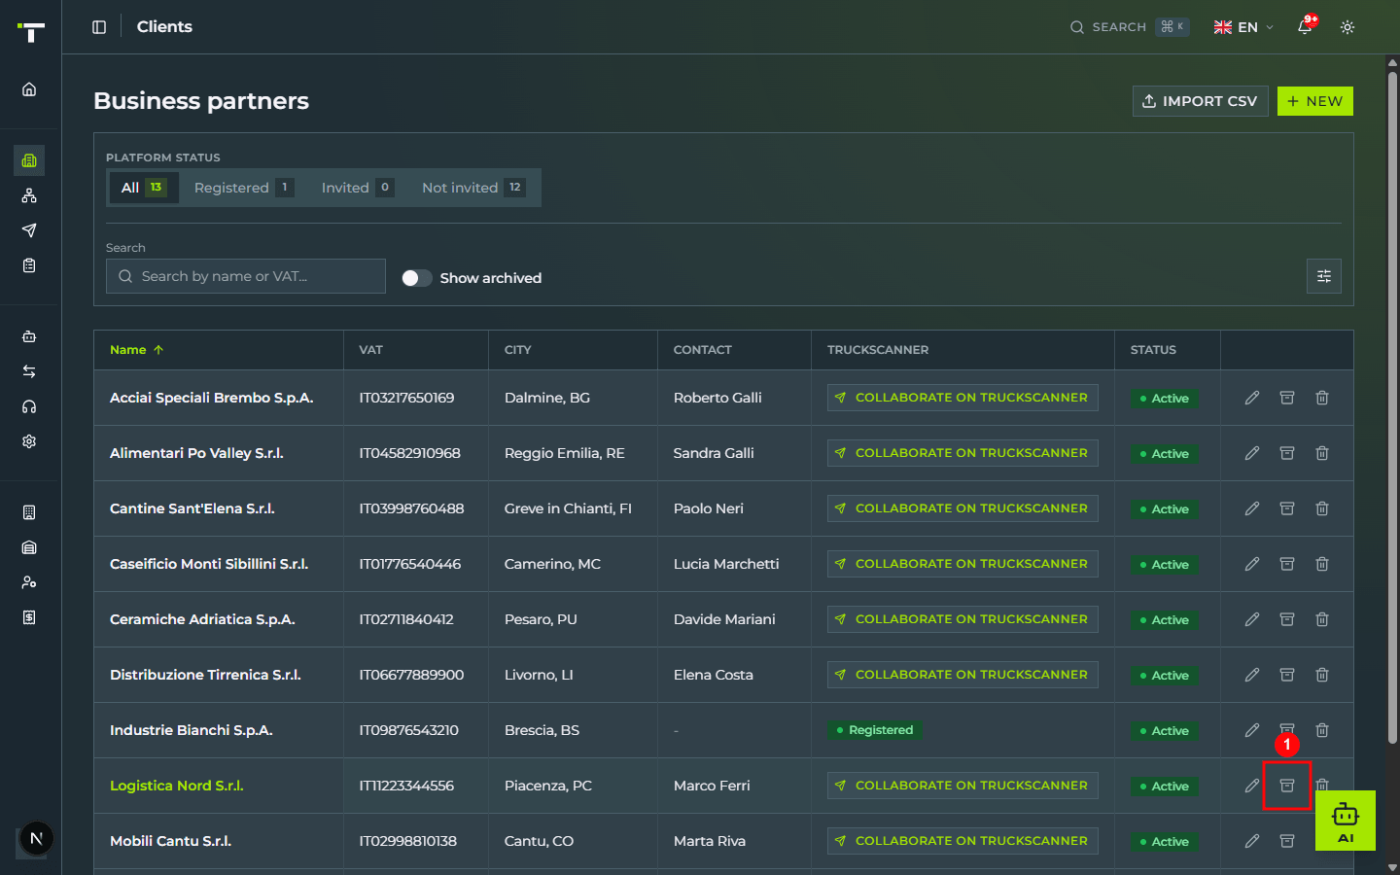The image size is (1400, 875).
Task: Delete Ceramiche Adriatica S.p.A. with trash icon
Action: pyautogui.click(x=1322, y=619)
